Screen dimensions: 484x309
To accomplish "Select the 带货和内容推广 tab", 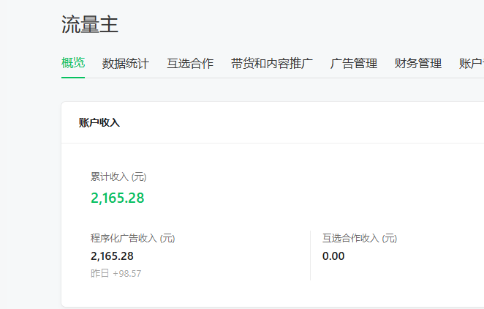I will tap(272, 64).
